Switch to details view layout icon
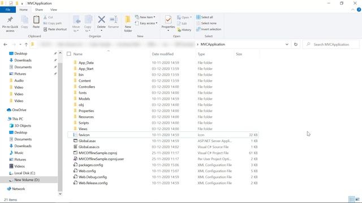This screenshot has width=362, height=203. [351, 199]
